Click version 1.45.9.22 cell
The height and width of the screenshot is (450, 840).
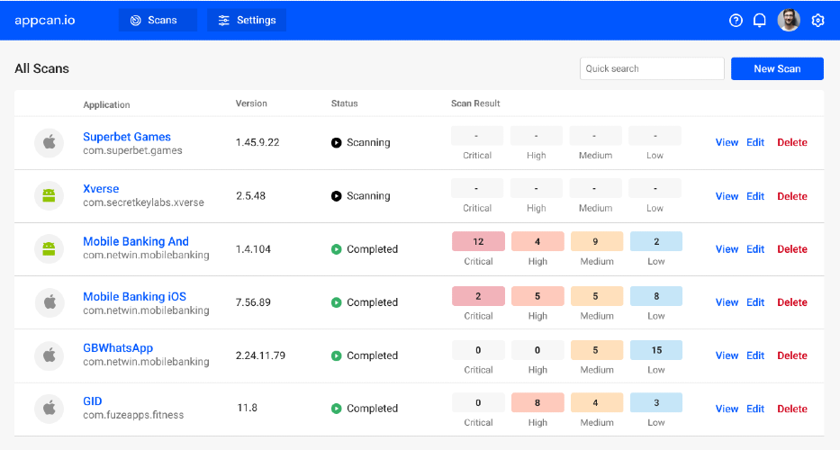click(x=257, y=142)
